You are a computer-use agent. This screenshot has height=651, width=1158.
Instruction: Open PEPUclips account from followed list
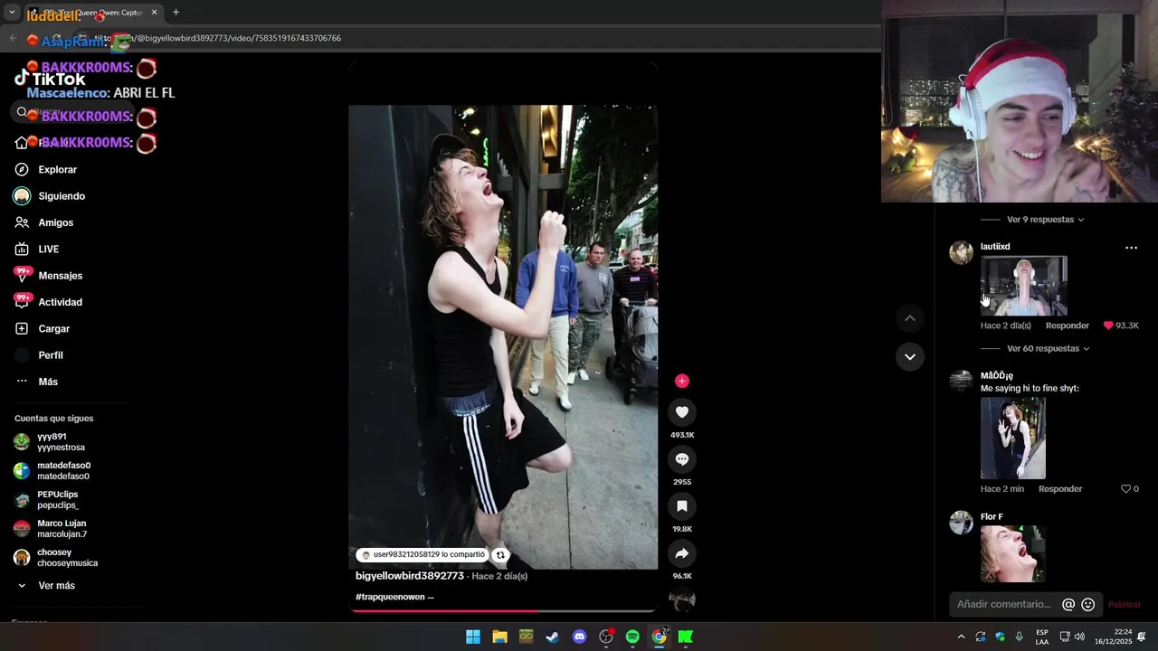pyautogui.click(x=58, y=500)
